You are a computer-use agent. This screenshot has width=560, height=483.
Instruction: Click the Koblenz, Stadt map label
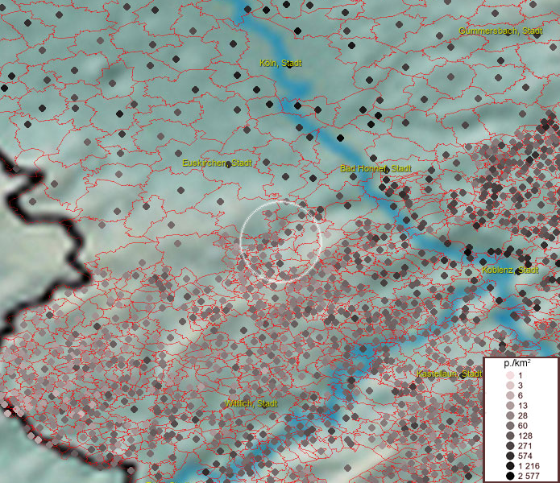[x=510, y=270]
